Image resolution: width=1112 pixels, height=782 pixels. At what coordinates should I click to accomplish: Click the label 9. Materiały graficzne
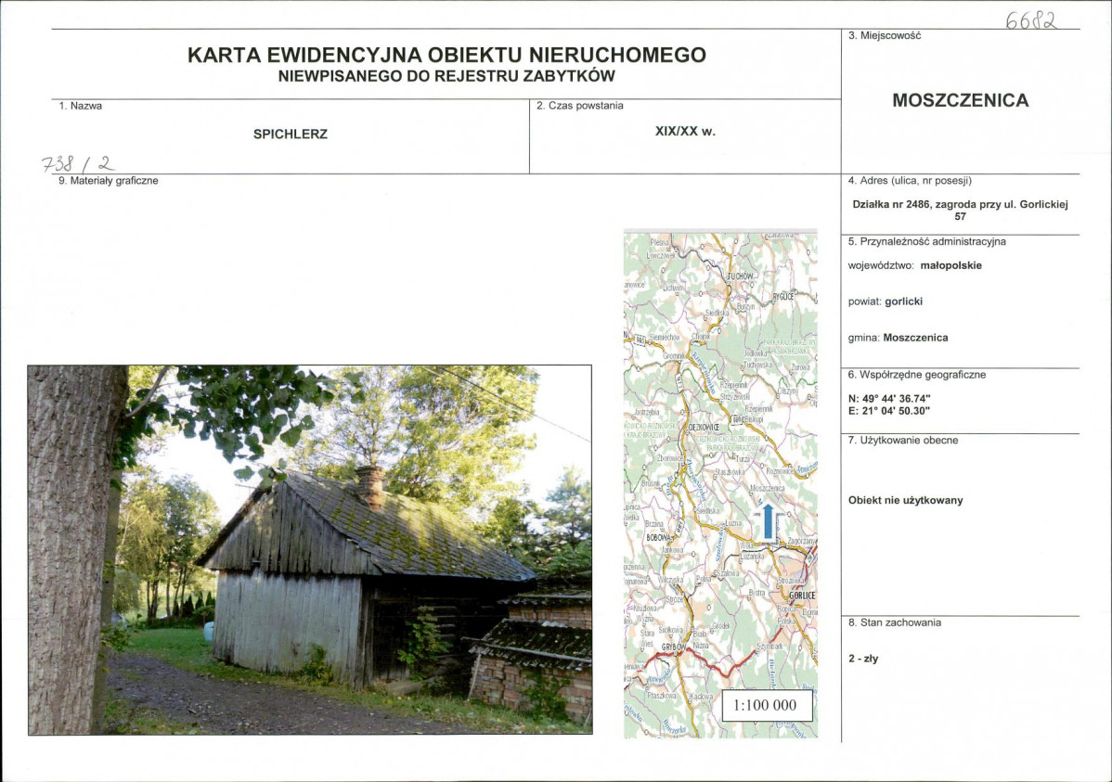pyautogui.click(x=109, y=181)
